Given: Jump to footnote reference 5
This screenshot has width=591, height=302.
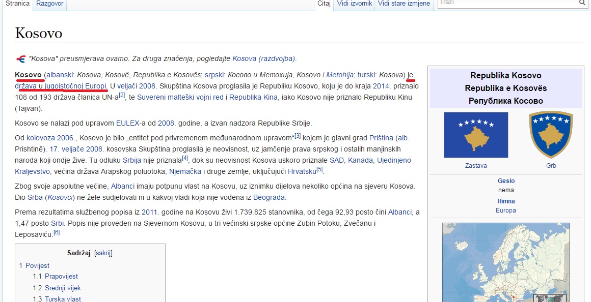Looking at the screenshot, I should 319,170.
